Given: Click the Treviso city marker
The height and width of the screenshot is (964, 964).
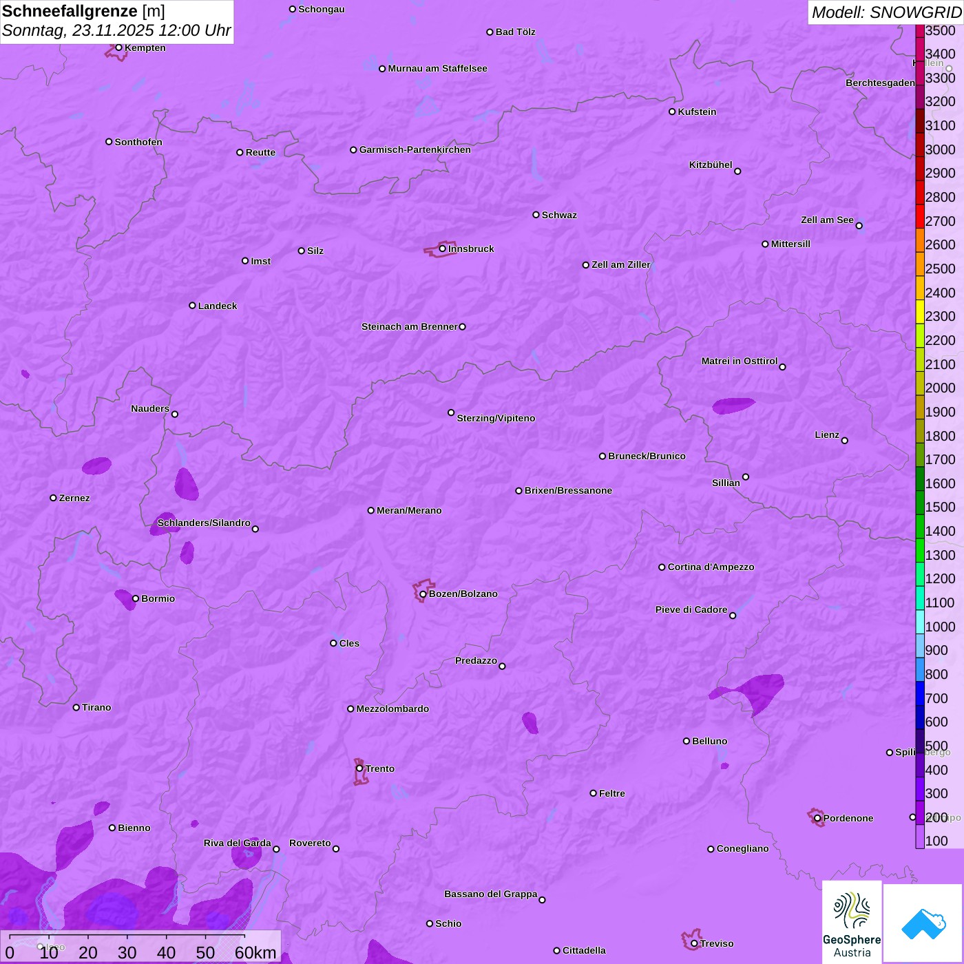Looking at the screenshot, I should point(694,944).
